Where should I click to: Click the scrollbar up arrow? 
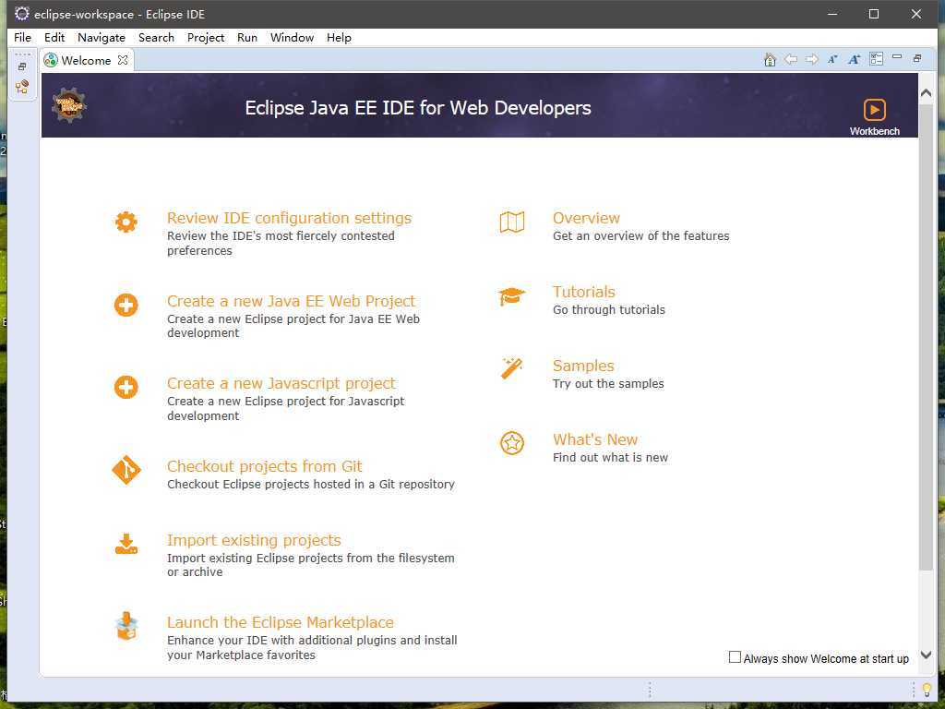pos(926,93)
